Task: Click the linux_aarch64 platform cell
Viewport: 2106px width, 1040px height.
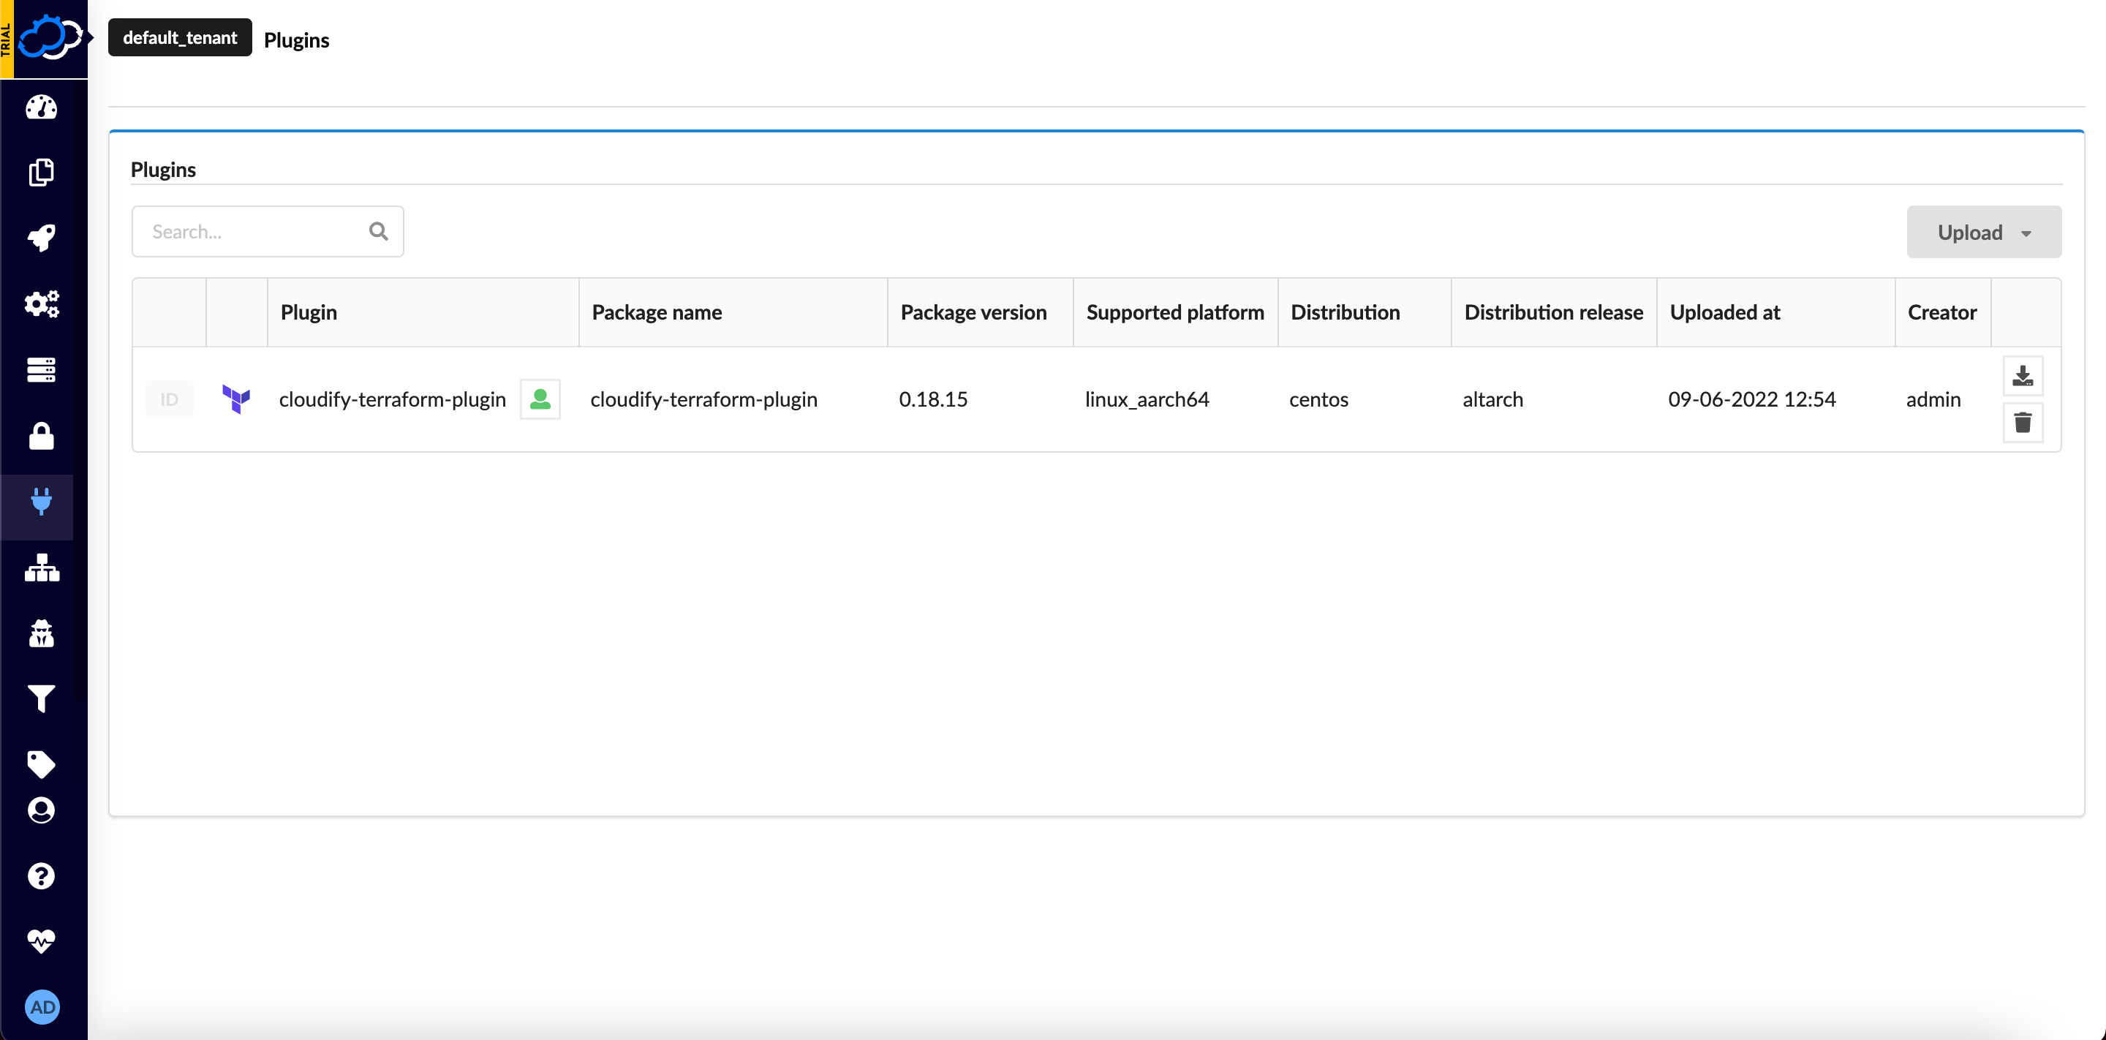Action: (1147, 399)
